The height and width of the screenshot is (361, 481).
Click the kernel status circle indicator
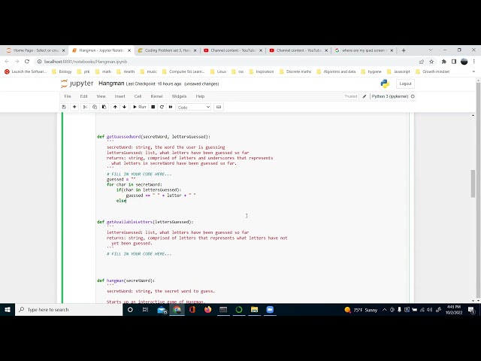click(413, 96)
